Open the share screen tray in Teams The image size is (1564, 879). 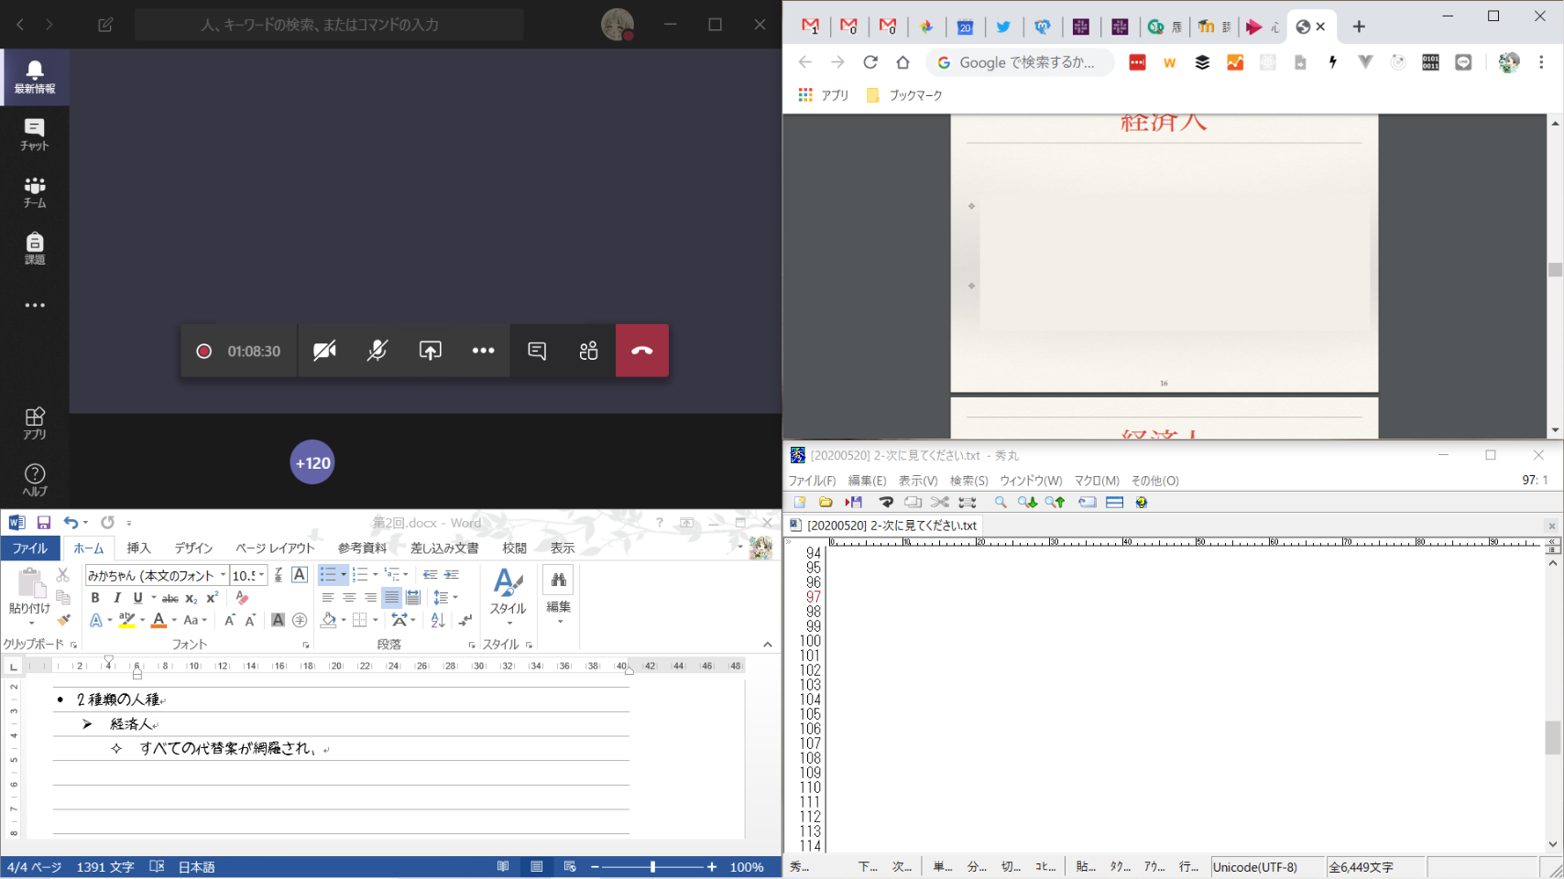click(430, 351)
